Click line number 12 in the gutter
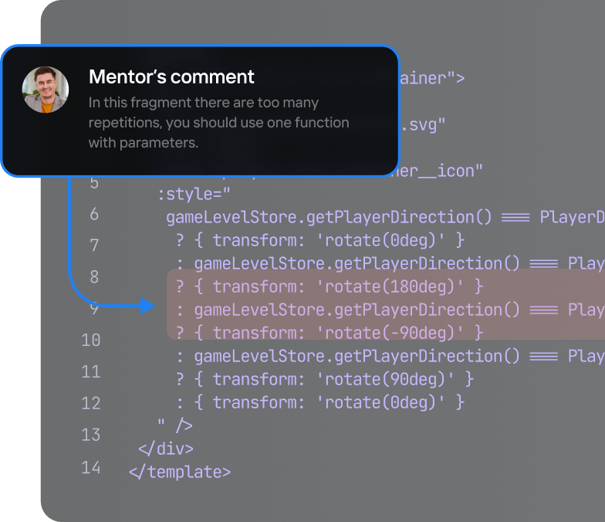Screen dimensions: 605x522 (x=91, y=403)
